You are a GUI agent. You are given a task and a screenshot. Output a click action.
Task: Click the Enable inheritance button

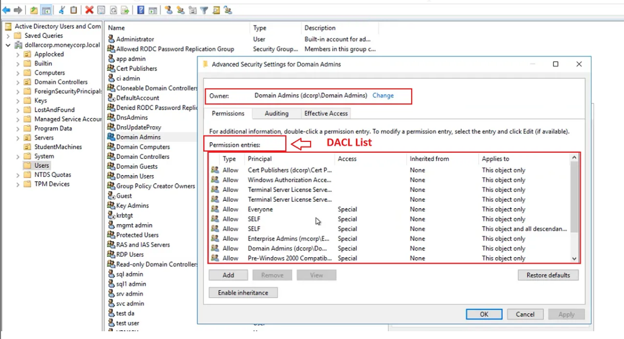pos(243,293)
